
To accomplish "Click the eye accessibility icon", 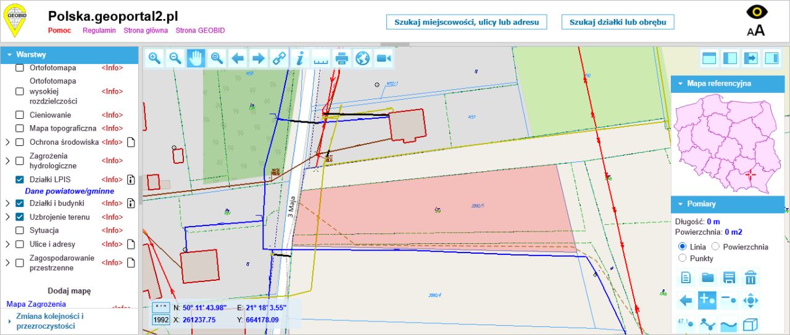I will (756, 12).
